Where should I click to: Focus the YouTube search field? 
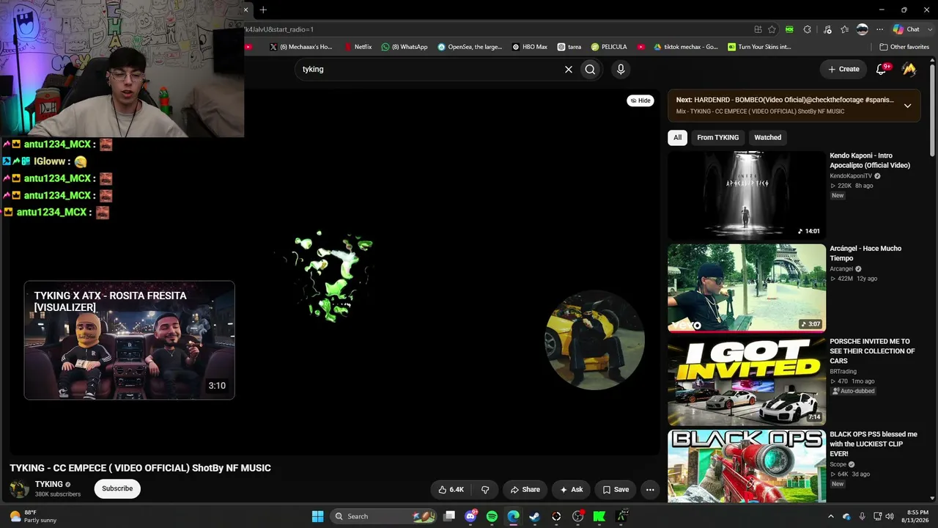[x=429, y=69]
